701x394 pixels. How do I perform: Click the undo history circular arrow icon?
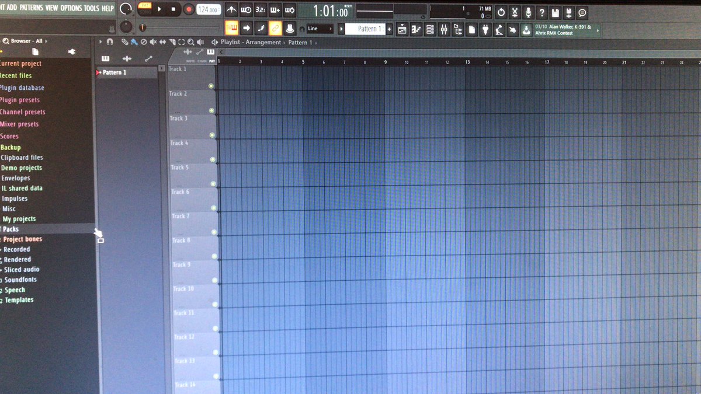coord(501,12)
